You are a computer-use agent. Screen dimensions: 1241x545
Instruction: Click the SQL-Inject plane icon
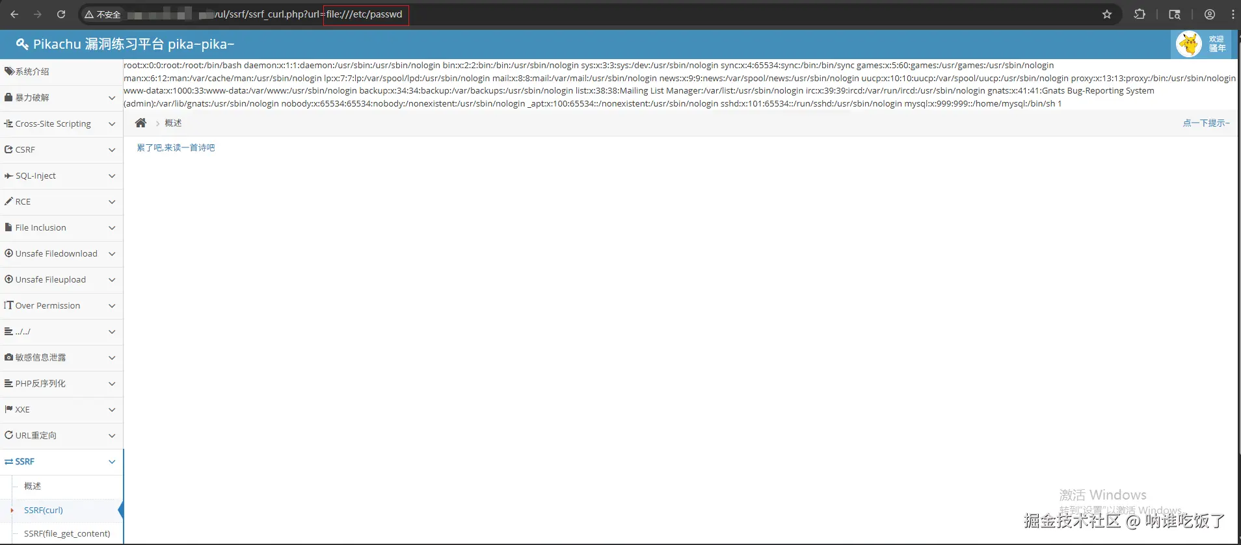coord(8,175)
